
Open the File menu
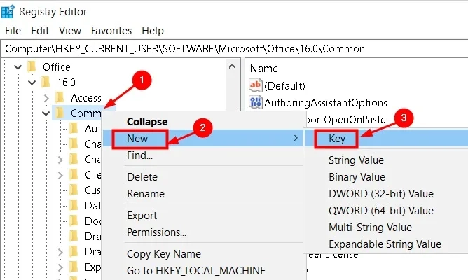[x=13, y=31]
